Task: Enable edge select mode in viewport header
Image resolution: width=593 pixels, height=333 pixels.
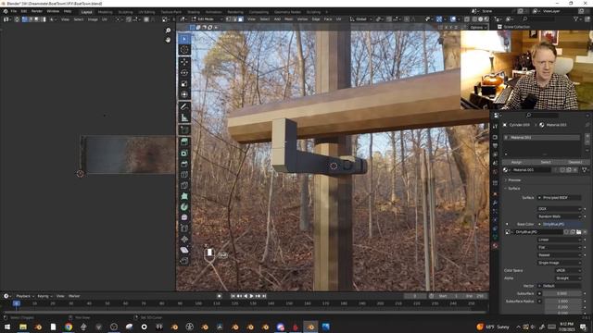Action: coord(234,19)
